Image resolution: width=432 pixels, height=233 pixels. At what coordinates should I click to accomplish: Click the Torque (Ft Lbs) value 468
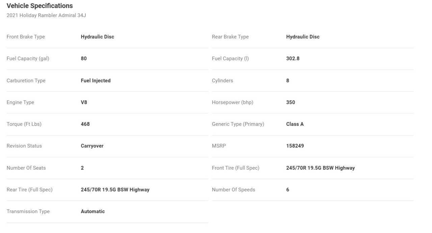click(85, 124)
